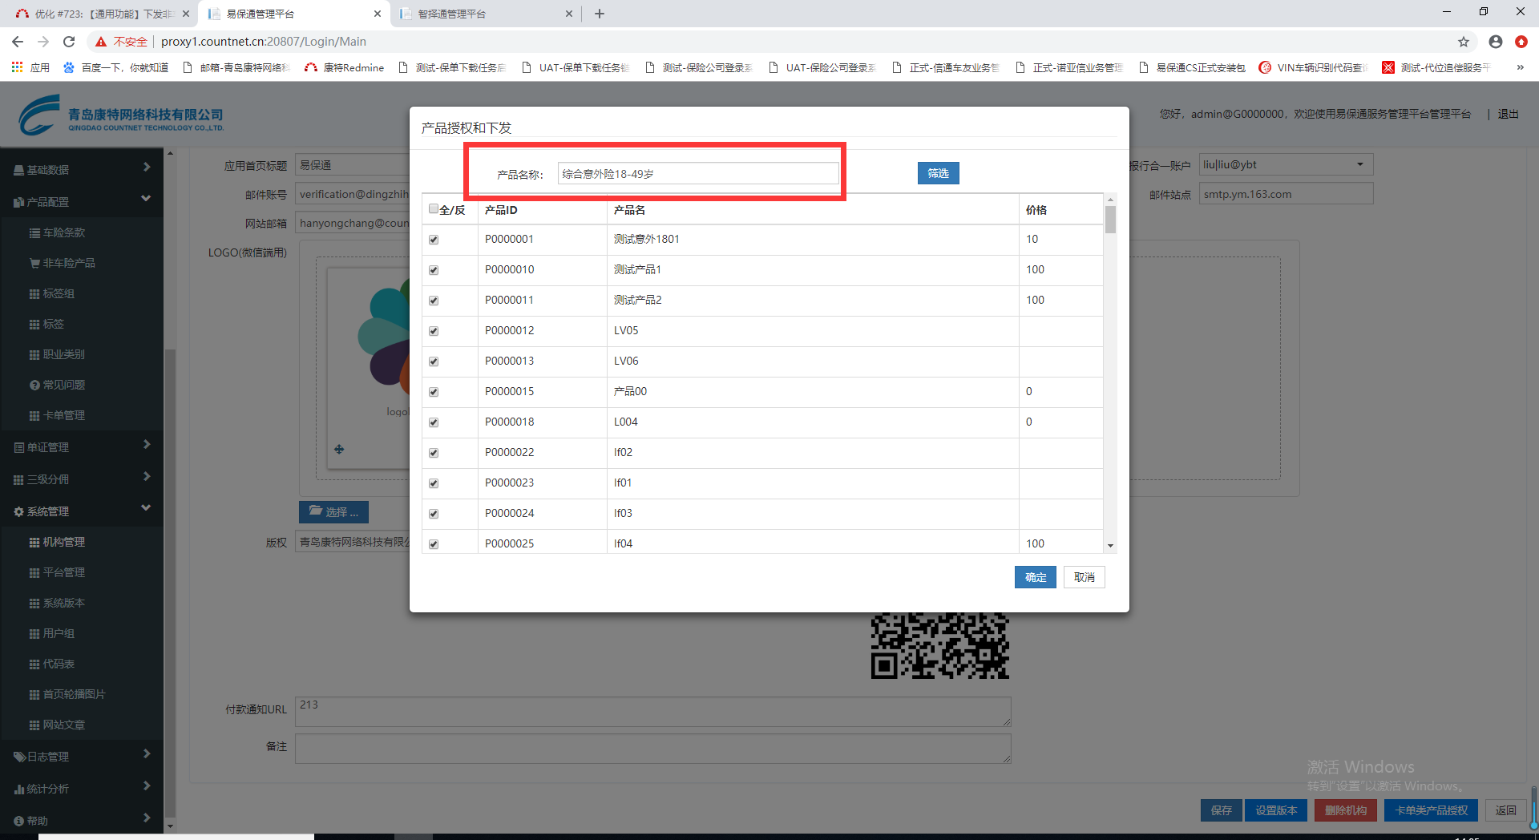The width and height of the screenshot is (1539, 840).
Task: Click the browser back arrow
Action: (18, 42)
